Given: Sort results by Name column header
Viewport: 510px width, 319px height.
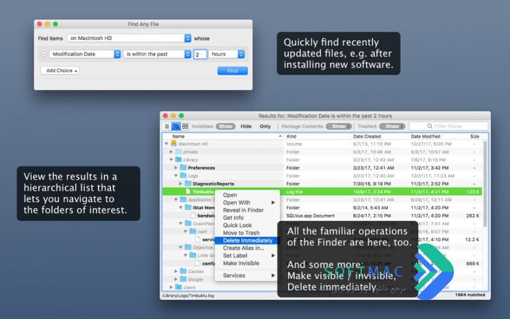Looking at the screenshot, I should click(x=223, y=136).
